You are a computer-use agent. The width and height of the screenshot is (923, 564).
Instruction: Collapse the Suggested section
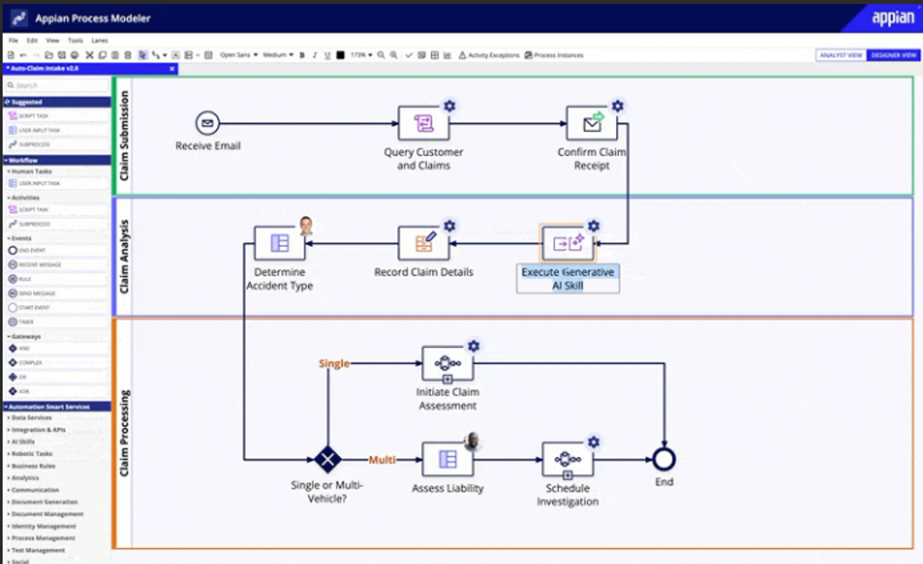tap(57, 102)
